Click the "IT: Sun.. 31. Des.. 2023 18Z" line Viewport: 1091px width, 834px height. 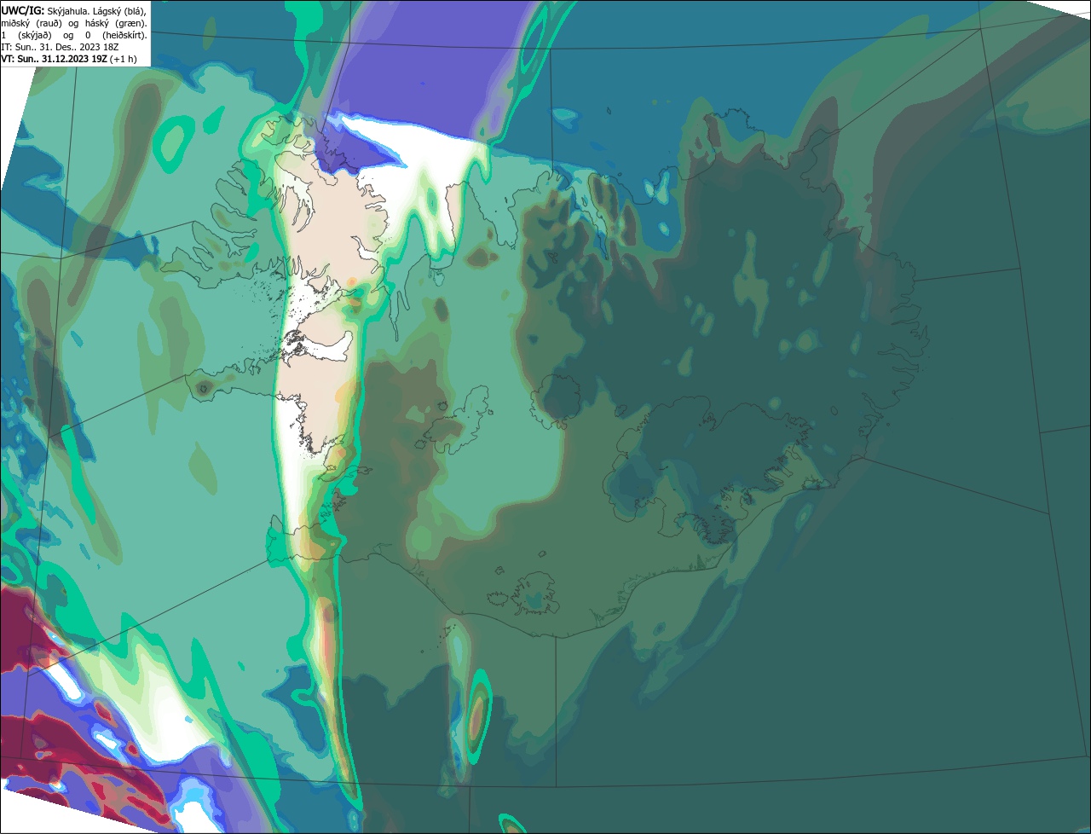tap(60, 47)
